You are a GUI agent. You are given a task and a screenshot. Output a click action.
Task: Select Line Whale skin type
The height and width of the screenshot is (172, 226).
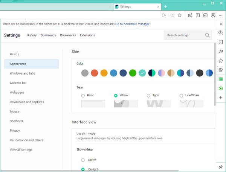(x=181, y=96)
